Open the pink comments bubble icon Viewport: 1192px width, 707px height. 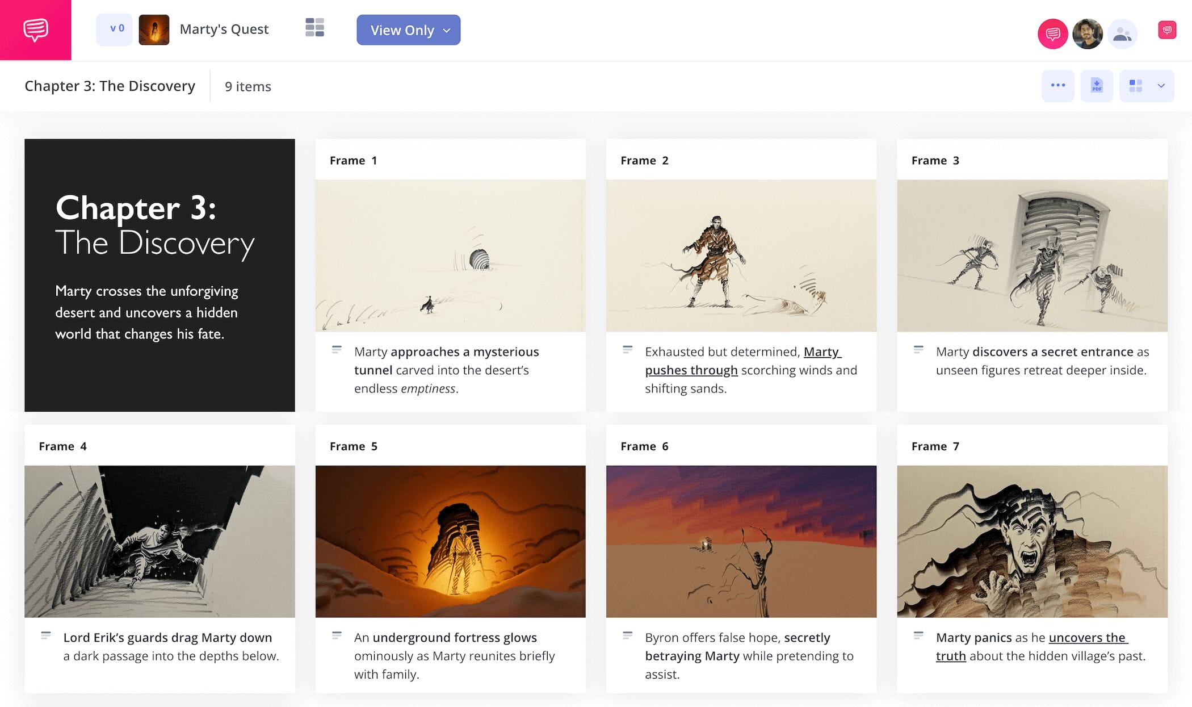1052,34
